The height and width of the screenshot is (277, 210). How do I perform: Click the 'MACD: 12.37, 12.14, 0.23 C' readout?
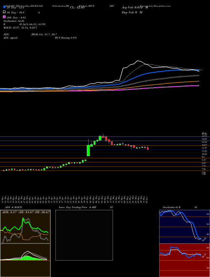coord(20,28)
